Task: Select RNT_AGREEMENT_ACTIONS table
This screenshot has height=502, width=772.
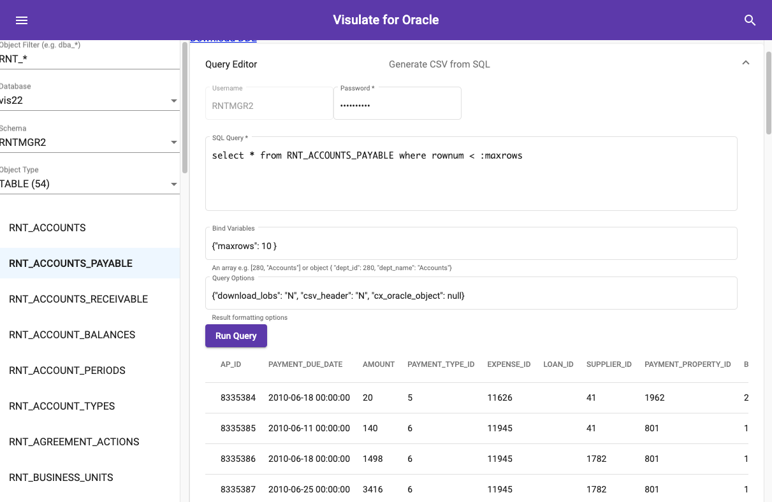Action: tap(74, 442)
